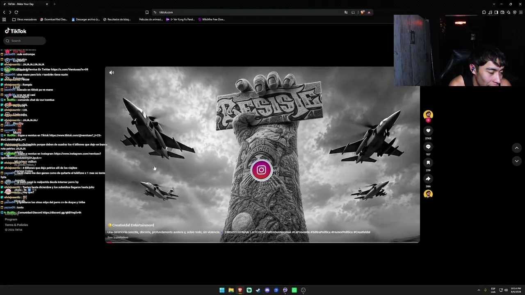The height and width of the screenshot is (295, 525).
Task: Like the video with the heart icon
Action: [428, 131]
